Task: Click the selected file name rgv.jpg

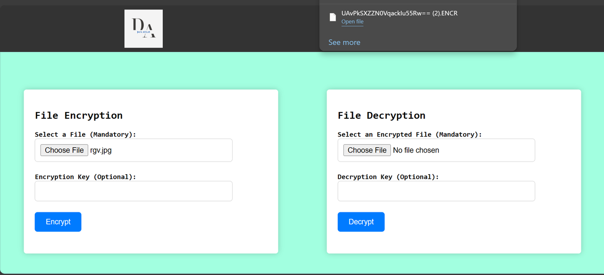Action: [101, 150]
